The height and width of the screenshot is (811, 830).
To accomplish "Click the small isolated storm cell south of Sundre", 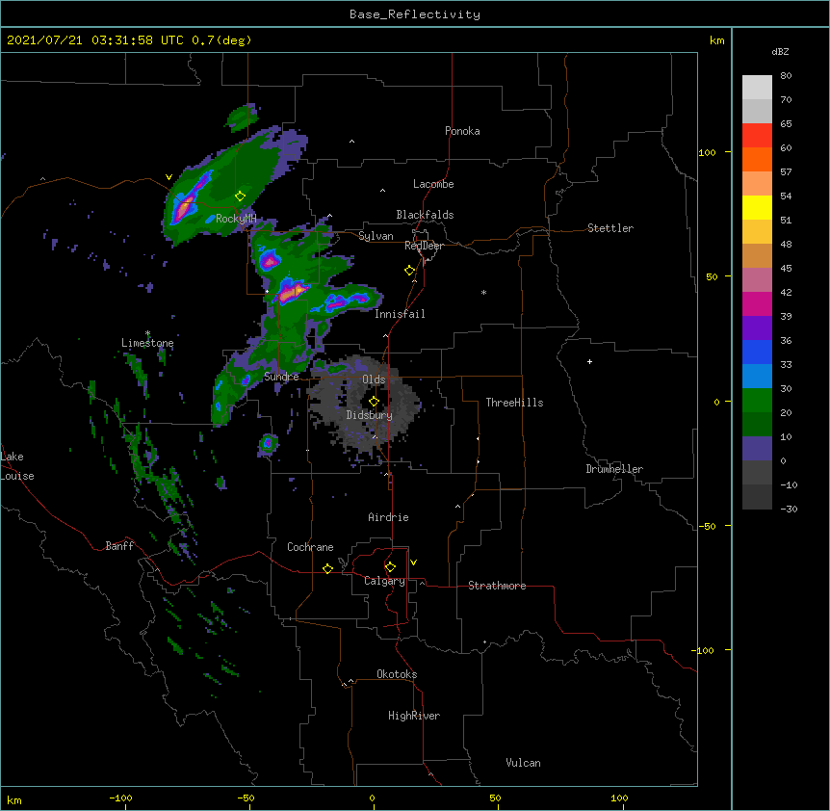I will coord(268,444).
